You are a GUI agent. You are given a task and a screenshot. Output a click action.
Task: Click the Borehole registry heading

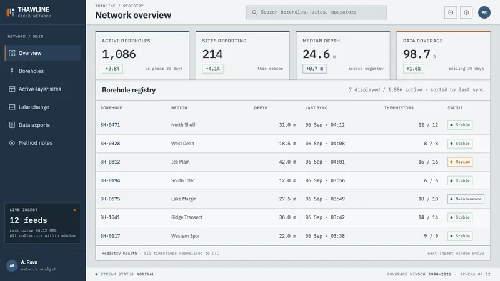[x=129, y=90]
